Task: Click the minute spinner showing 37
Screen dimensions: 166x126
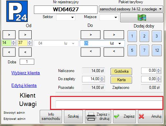Action: 25,43
